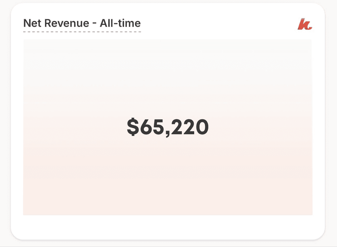The width and height of the screenshot is (337, 247).
Task: Click the gradient panel left of the value
Action: coord(75,127)
